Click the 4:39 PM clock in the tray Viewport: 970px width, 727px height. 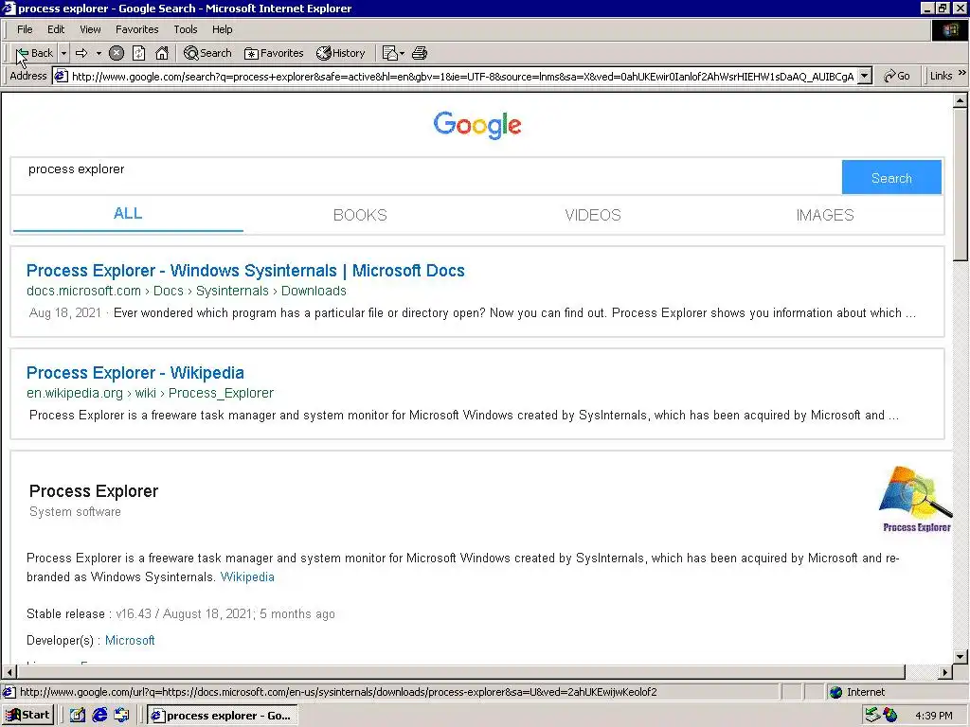[x=933, y=716]
